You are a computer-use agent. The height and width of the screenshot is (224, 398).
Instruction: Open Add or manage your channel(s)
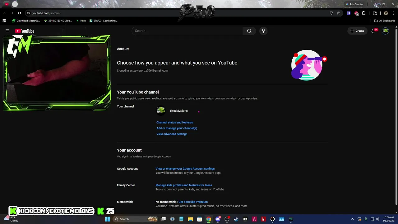(x=177, y=128)
